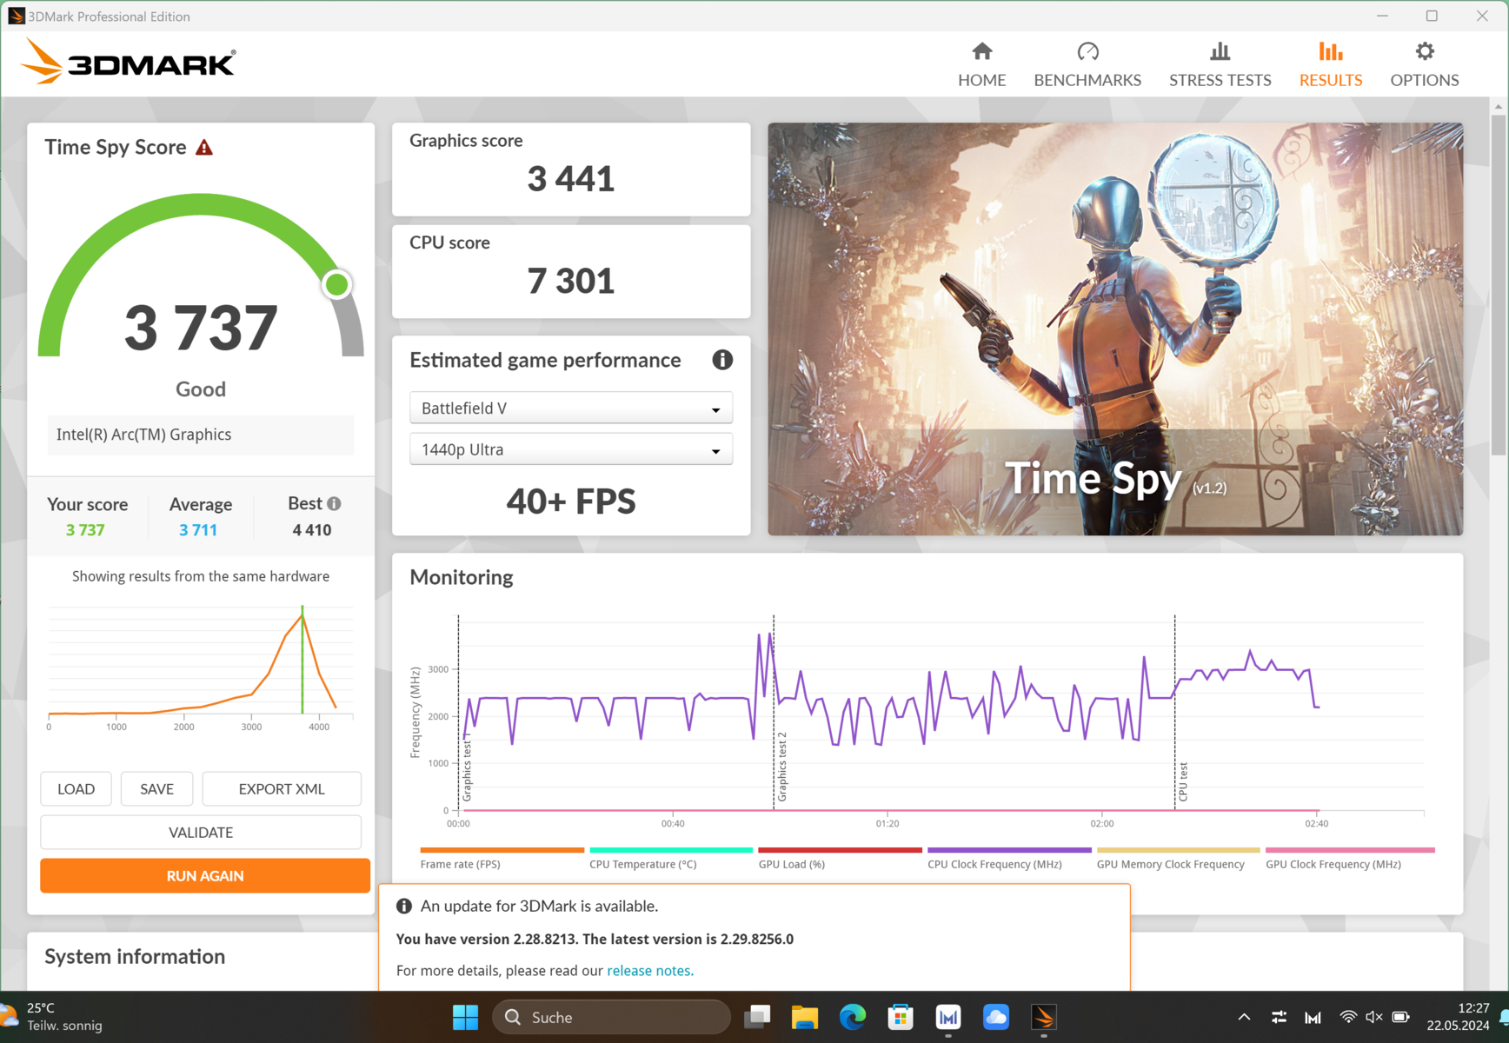Image resolution: width=1509 pixels, height=1043 pixels.
Task: Click the average score 3 711
Action: (198, 530)
